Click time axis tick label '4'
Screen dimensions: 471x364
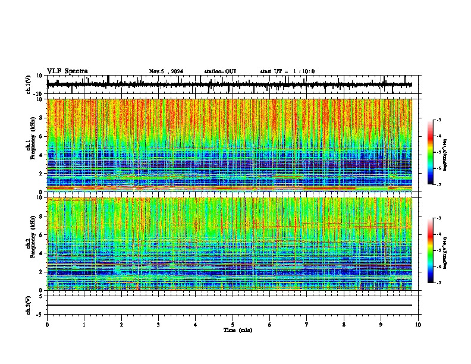[195, 325]
